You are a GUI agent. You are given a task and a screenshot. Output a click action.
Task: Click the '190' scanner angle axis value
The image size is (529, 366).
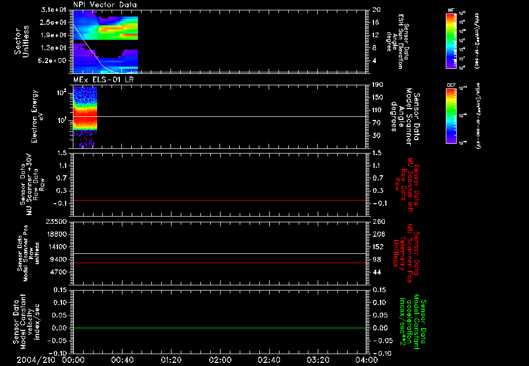tap(379, 85)
